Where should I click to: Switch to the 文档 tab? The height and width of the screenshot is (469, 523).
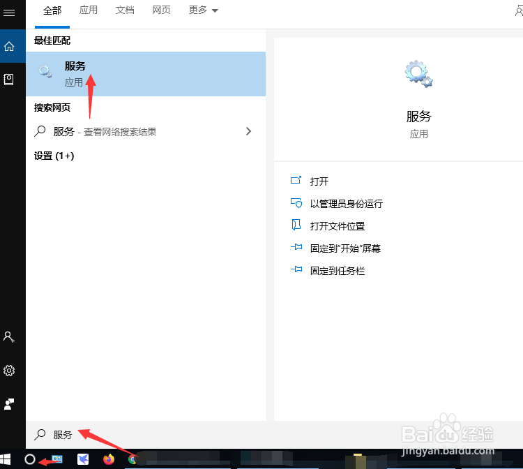tap(125, 10)
